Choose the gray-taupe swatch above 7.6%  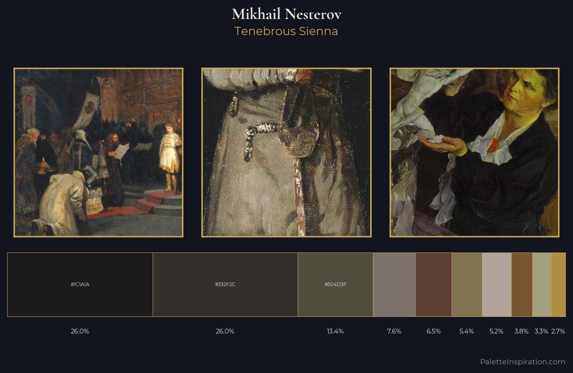click(394, 284)
